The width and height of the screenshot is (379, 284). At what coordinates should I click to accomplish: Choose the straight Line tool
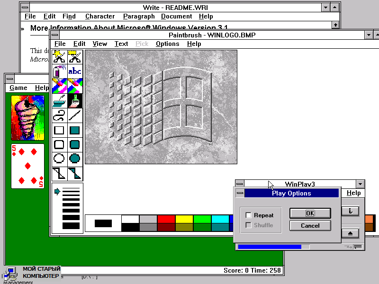75,115
